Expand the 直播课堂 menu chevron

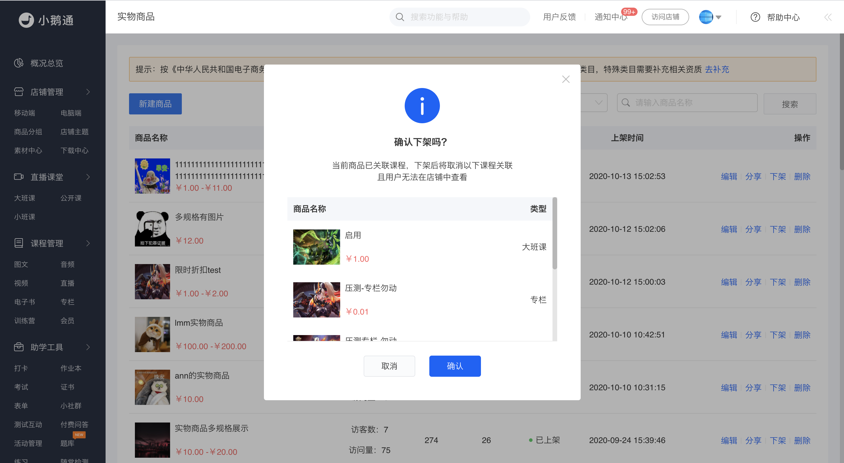click(88, 177)
